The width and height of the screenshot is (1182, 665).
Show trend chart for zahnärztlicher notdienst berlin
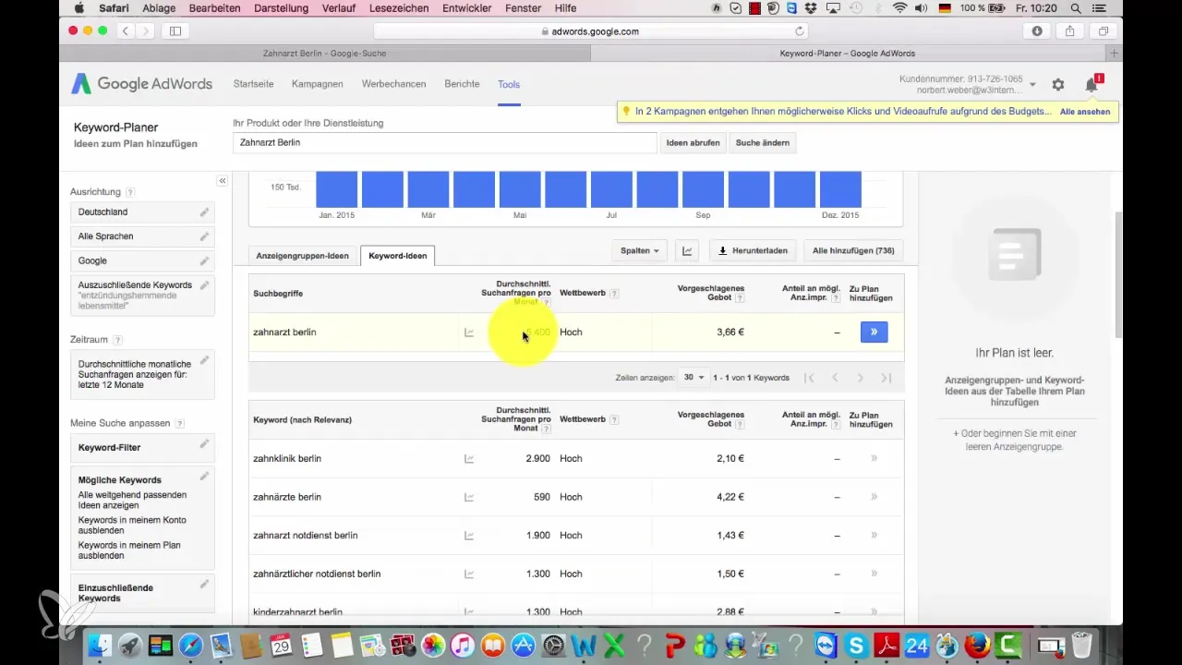(x=469, y=574)
